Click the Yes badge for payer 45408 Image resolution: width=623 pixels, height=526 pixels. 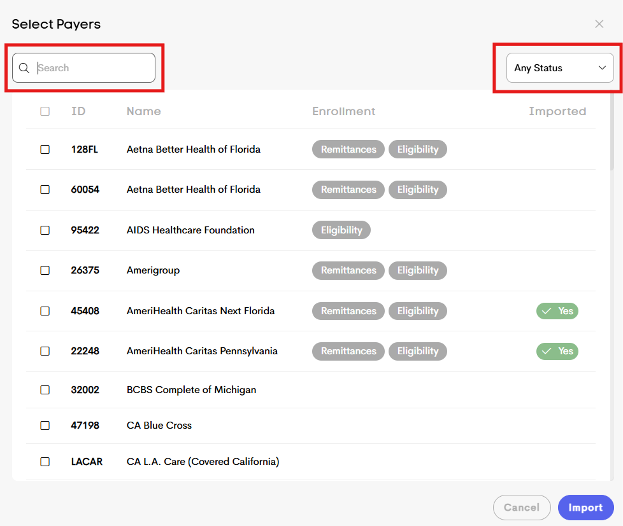pos(557,311)
